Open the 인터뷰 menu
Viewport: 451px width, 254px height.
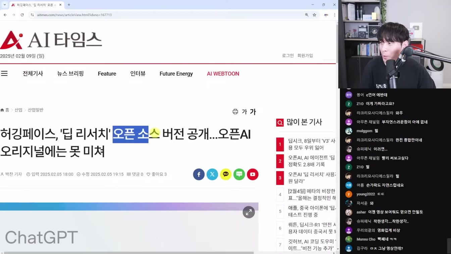[x=138, y=74]
